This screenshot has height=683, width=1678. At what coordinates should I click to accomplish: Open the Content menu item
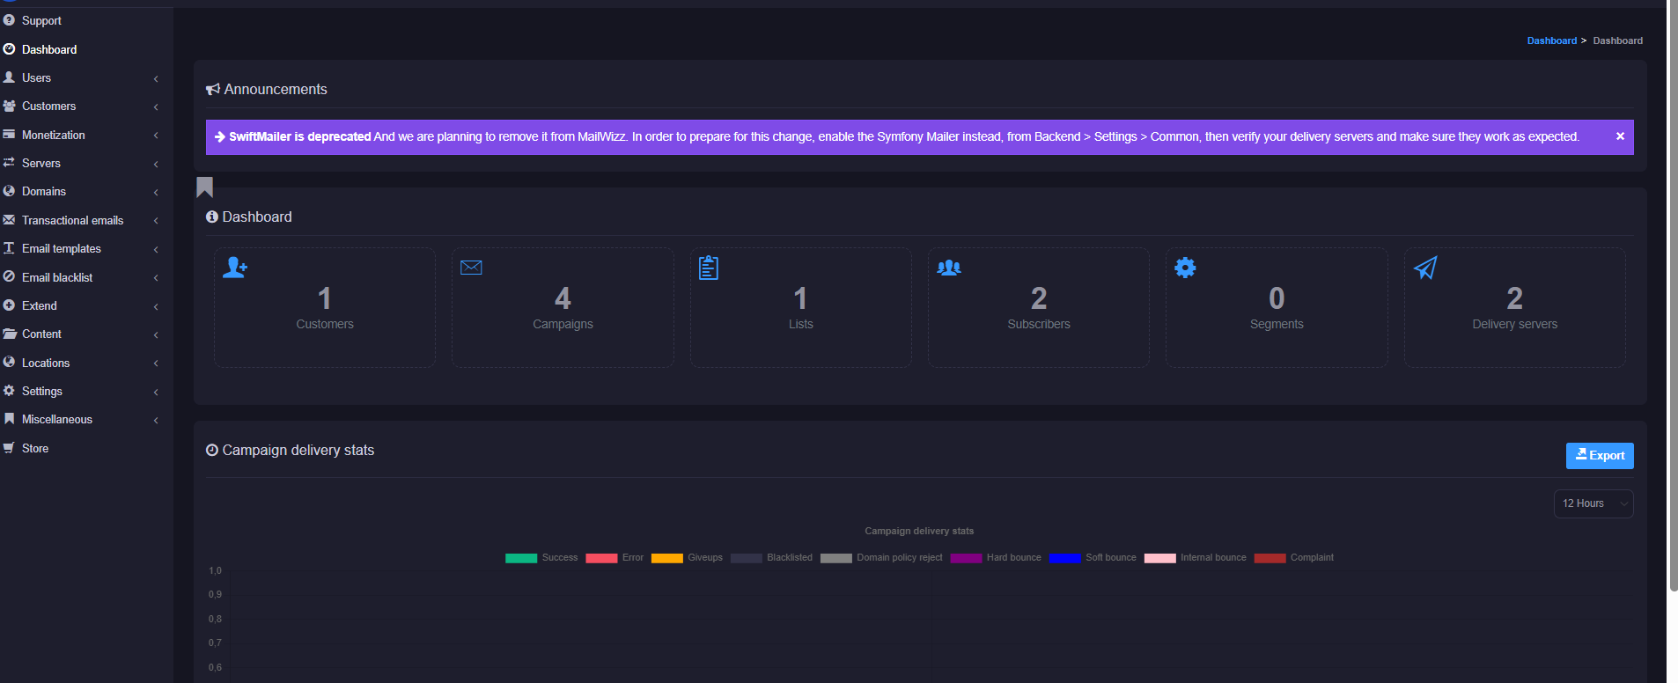(x=85, y=334)
